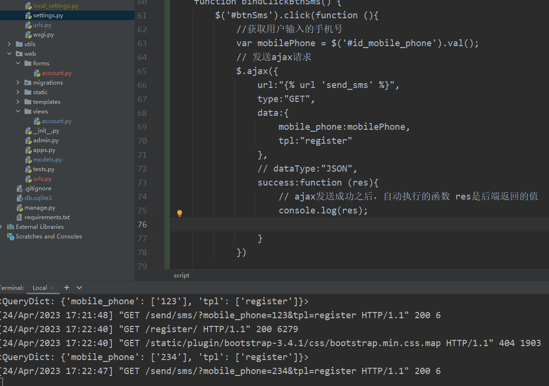
Task: Click the templates folder icon
Action: (28, 102)
